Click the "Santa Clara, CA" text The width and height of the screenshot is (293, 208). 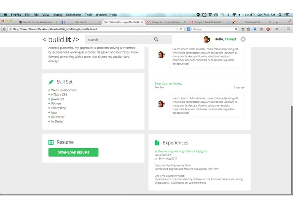tap(163, 155)
